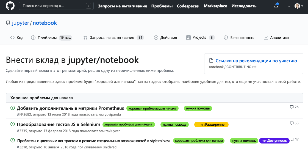Open 'Проблемы' in the top navigation bar
This screenshot has width=308, height=152.
162,6
